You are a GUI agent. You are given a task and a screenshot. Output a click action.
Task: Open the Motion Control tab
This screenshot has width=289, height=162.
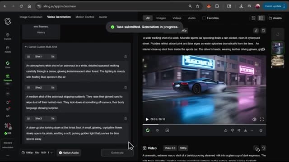(85, 17)
